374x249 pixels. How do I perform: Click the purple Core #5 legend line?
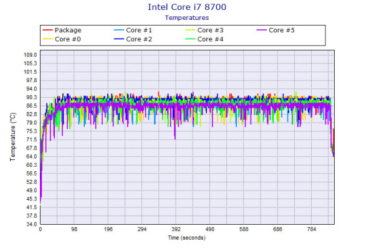click(261, 31)
